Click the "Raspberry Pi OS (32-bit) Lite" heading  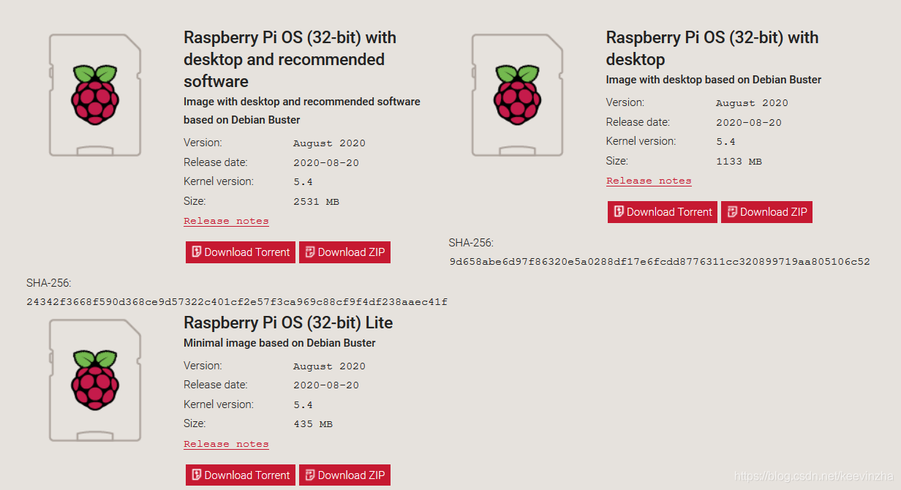pyautogui.click(x=288, y=323)
